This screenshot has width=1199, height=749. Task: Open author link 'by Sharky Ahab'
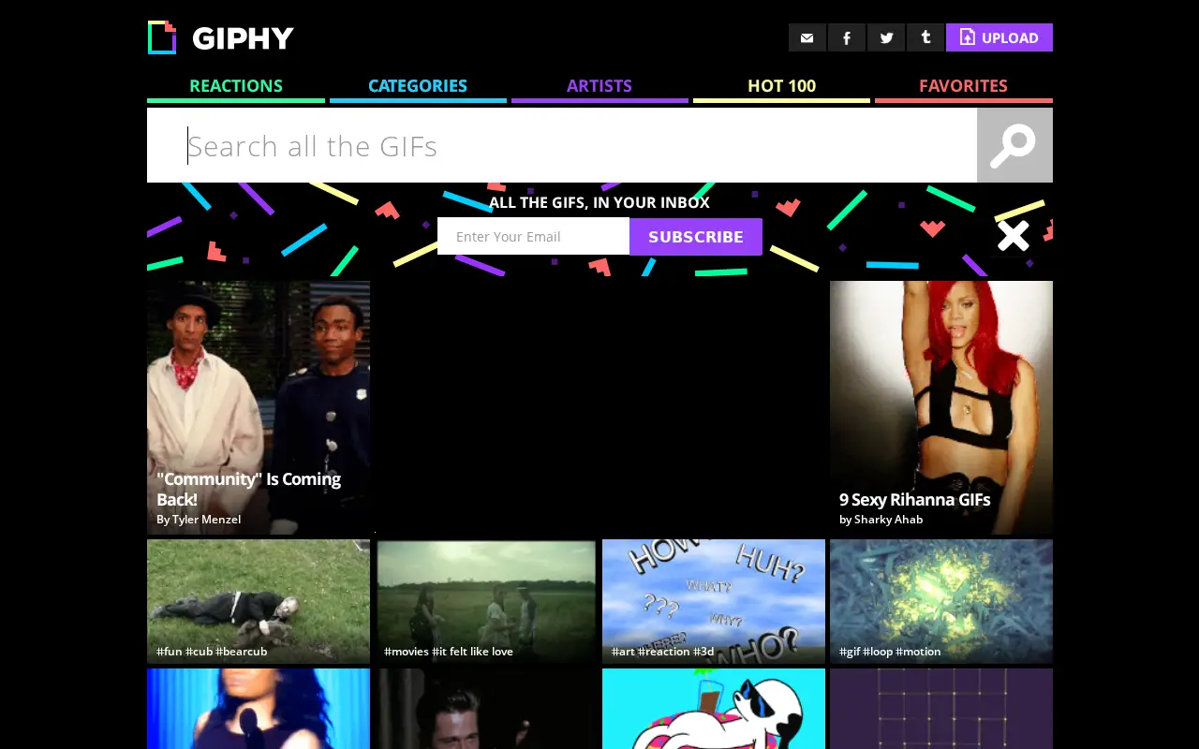881,520
